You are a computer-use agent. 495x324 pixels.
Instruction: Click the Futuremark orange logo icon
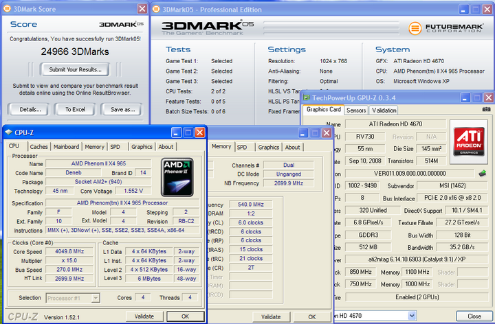coord(415,28)
